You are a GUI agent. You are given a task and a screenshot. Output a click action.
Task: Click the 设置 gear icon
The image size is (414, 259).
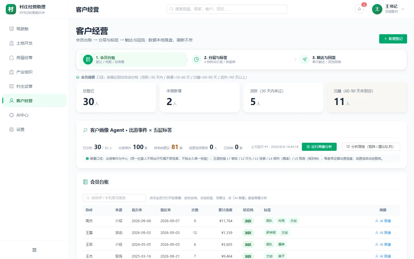pos(11,129)
